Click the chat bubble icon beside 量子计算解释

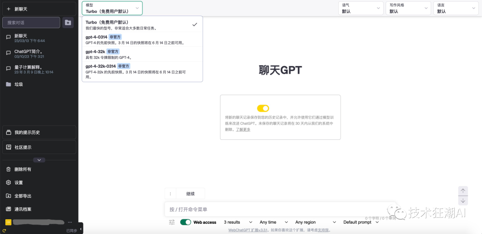(8, 69)
